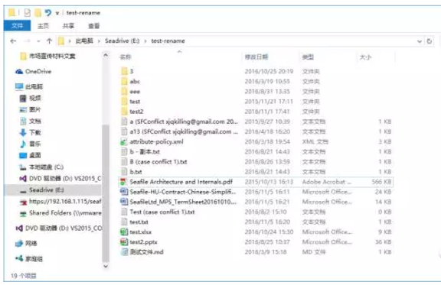Select the b - 副本.txt file name

click(x=145, y=152)
